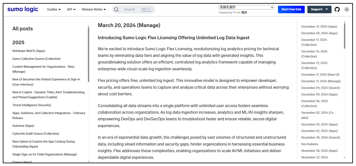This screenshot has height=166, width=356.
Task: Open the GitHub repository icon
Action: [337, 10]
